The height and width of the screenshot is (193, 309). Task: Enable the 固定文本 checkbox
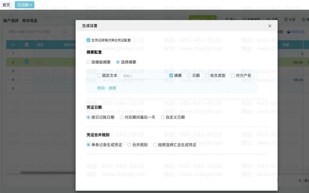[x=99, y=75]
